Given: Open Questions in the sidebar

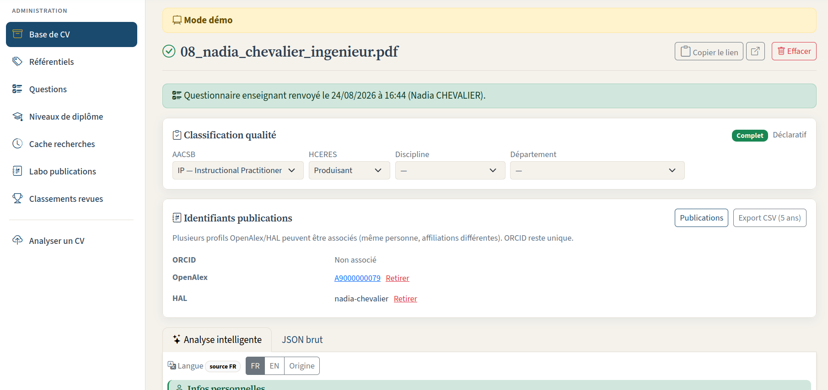Looking at the screenshot, I should tap(71, 89).
